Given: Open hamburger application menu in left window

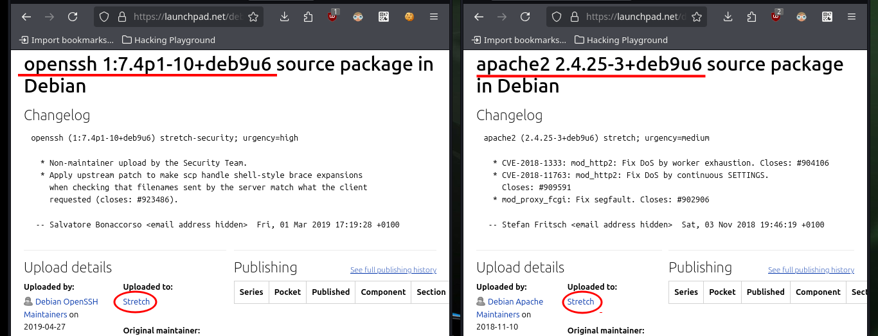Looking at the screenshot, I should click(x=434, y=17).
